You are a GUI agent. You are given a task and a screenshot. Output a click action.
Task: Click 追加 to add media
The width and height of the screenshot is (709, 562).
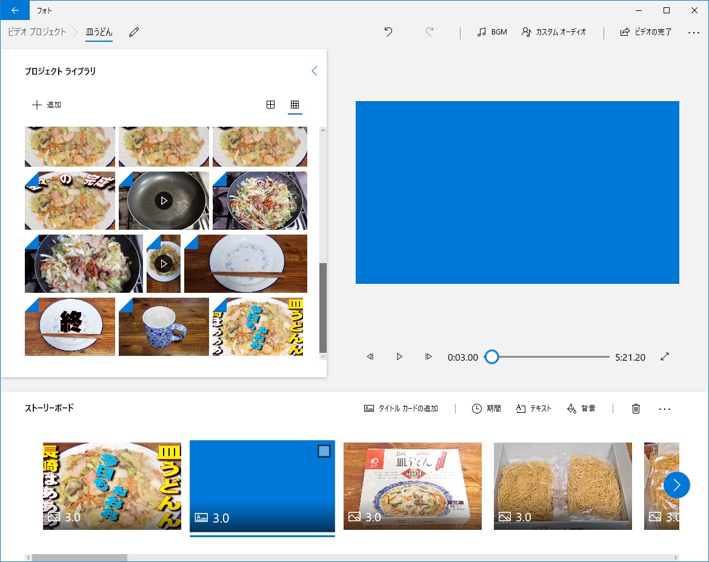pos(46,105)
